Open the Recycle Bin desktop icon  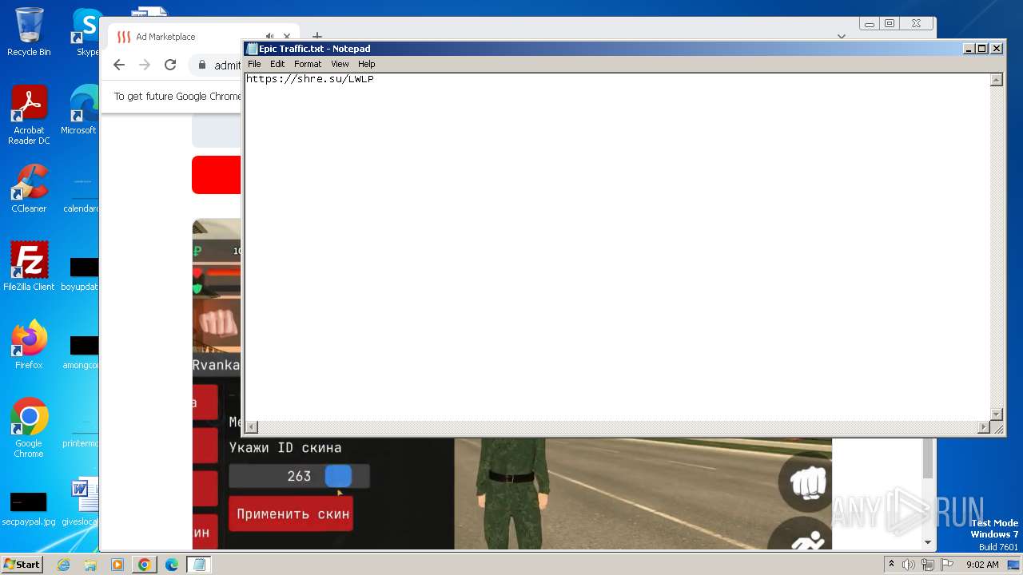[x=29, y=32]
